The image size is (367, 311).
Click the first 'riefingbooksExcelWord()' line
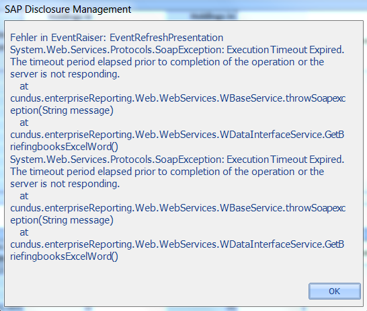click(x=64, y=147)
